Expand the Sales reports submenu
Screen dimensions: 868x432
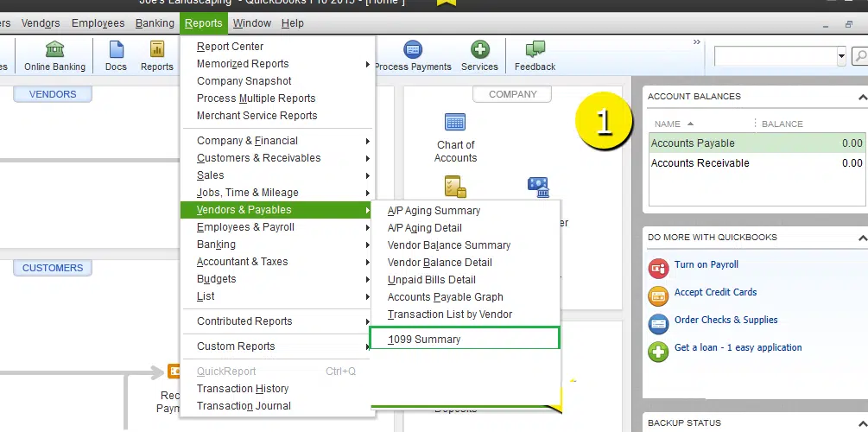(277, 175)
